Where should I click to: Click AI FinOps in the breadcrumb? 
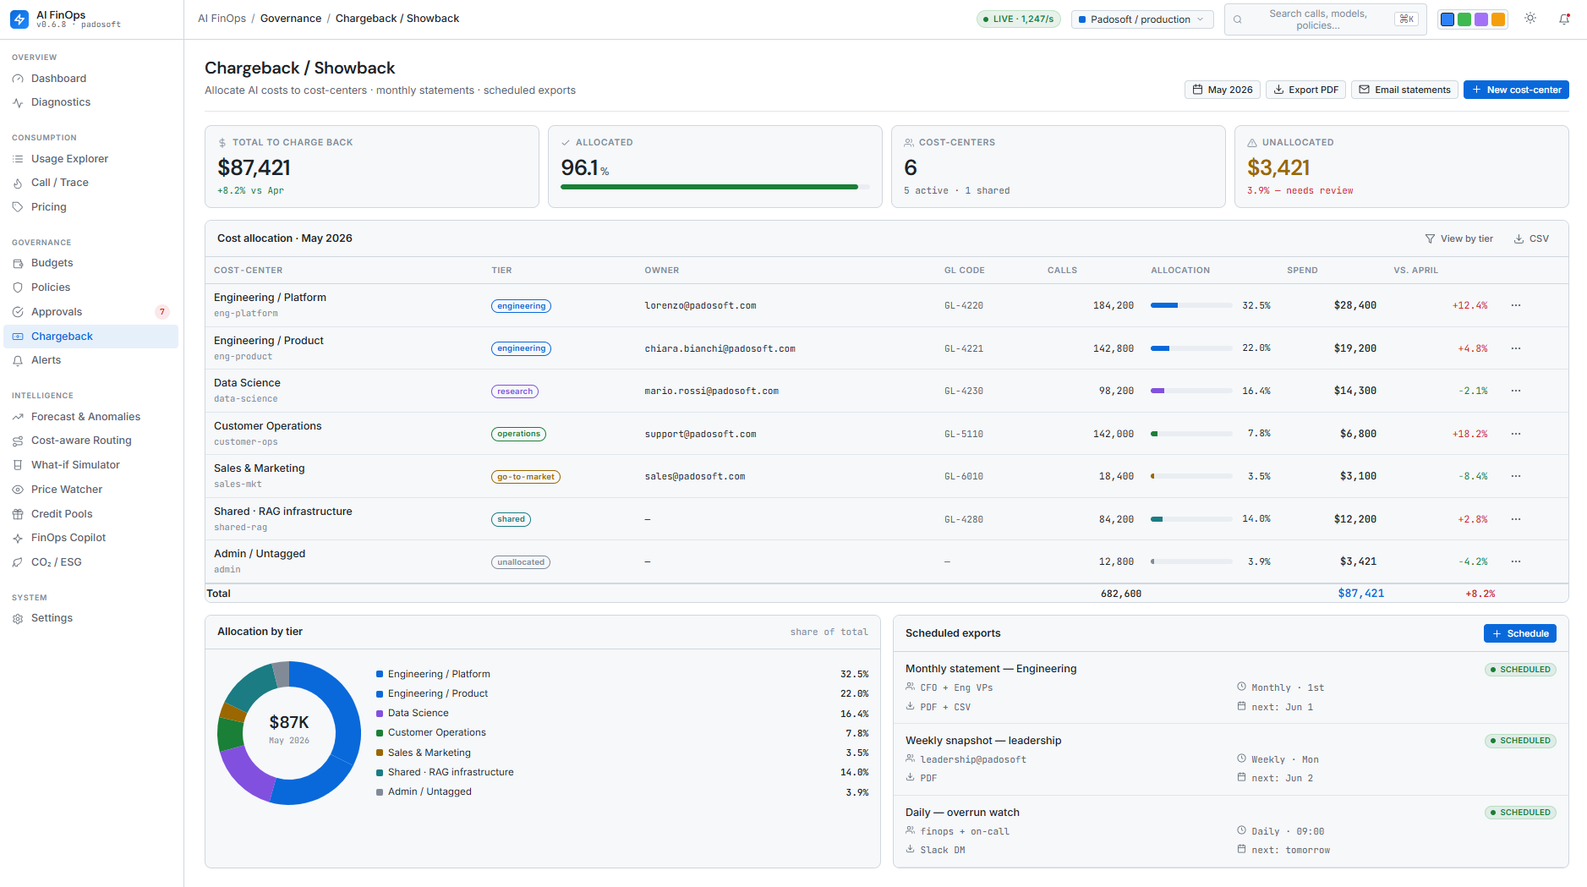coord(222,19)
